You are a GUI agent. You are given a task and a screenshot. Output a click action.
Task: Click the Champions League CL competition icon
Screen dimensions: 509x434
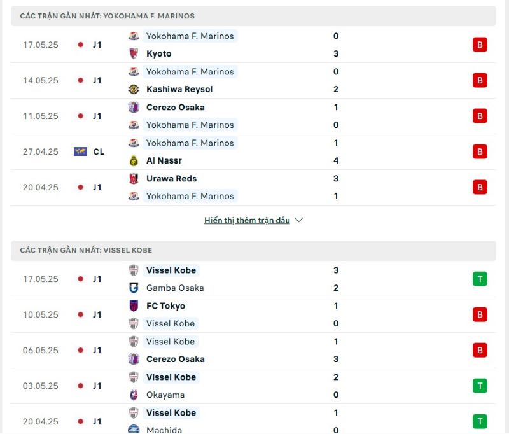pyautogui.click(x=80, y=151)
